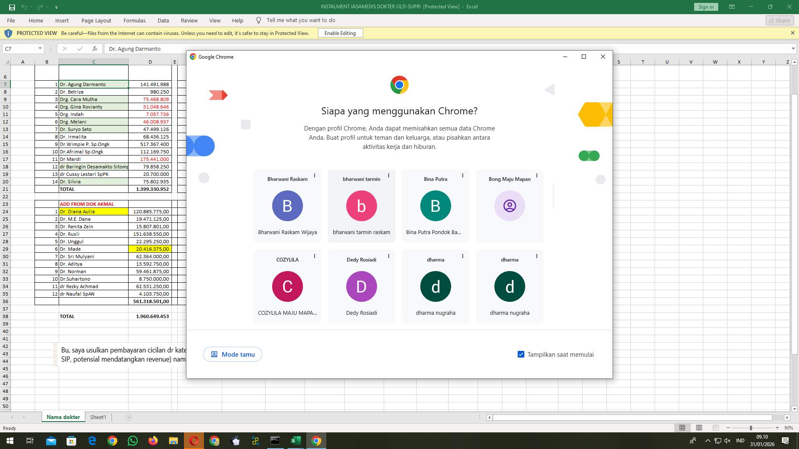Image resolution: width=799 pixels, height=449 pixels.
Task: Click the Share icon above the ribbon
Action: (779, 20)
